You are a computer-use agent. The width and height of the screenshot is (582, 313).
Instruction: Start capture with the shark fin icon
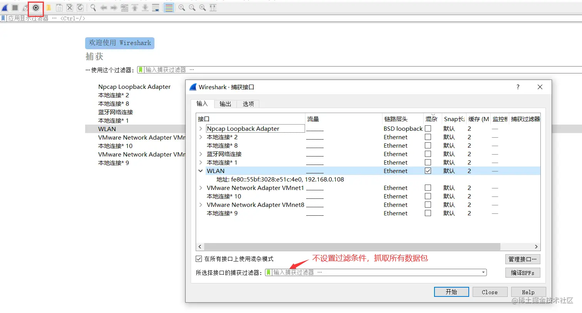(5, 8)
